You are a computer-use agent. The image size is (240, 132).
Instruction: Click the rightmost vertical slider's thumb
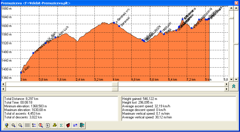[236, 44]
